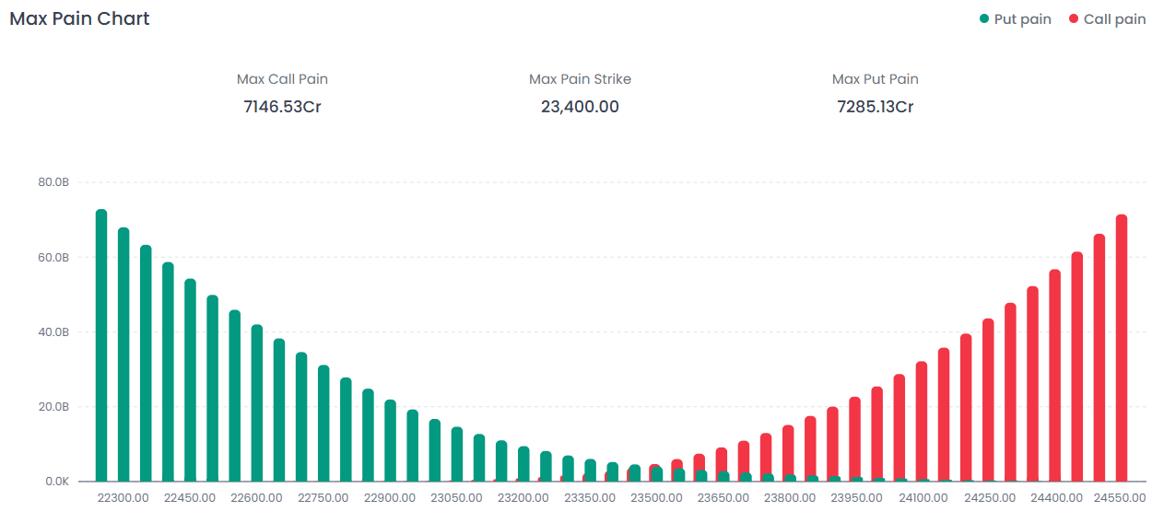Toggle the Put pain legend item

1021,19
